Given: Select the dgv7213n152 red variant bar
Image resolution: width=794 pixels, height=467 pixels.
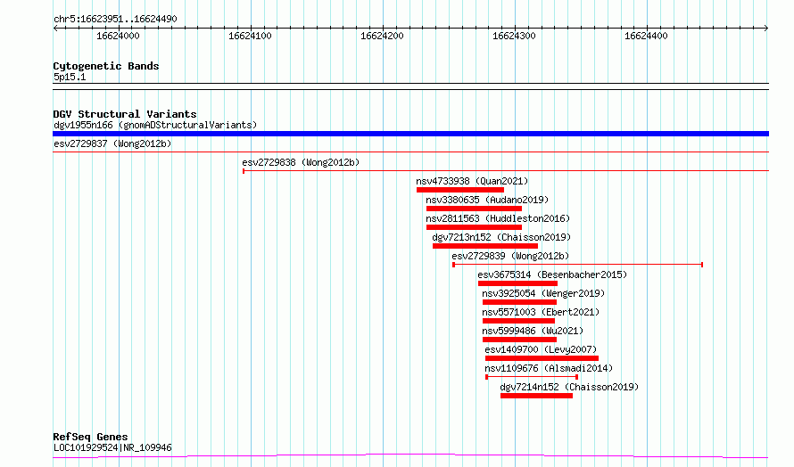Looking at the screenshot, I should coord(485,246).
